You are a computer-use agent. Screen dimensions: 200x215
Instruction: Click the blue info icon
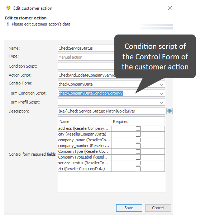(8, 24)
